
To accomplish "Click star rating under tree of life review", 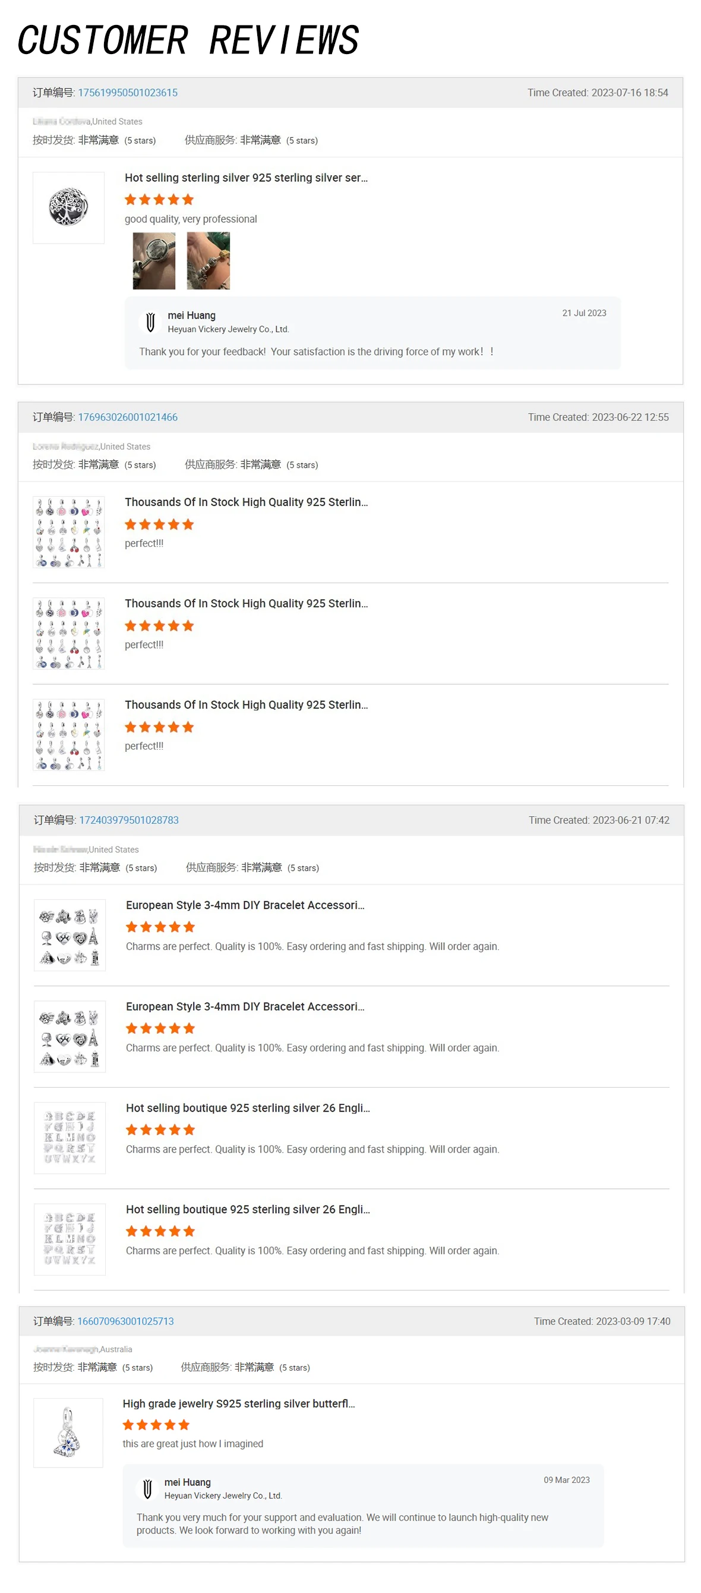I will pos(159,200).
